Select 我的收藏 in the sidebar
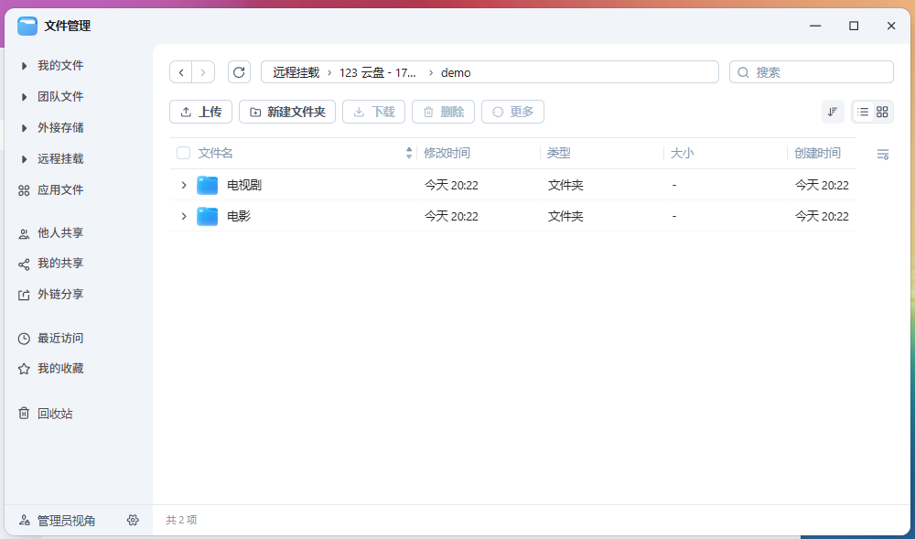This screenshot has width=915, height=539. click(60, 369)
